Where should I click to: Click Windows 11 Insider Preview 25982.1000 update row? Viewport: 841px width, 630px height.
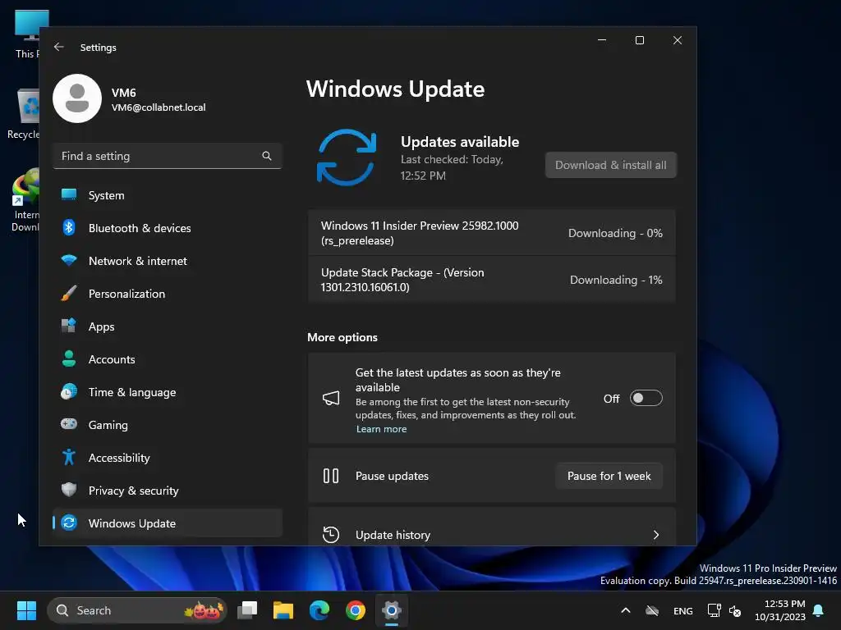point(491,233)
